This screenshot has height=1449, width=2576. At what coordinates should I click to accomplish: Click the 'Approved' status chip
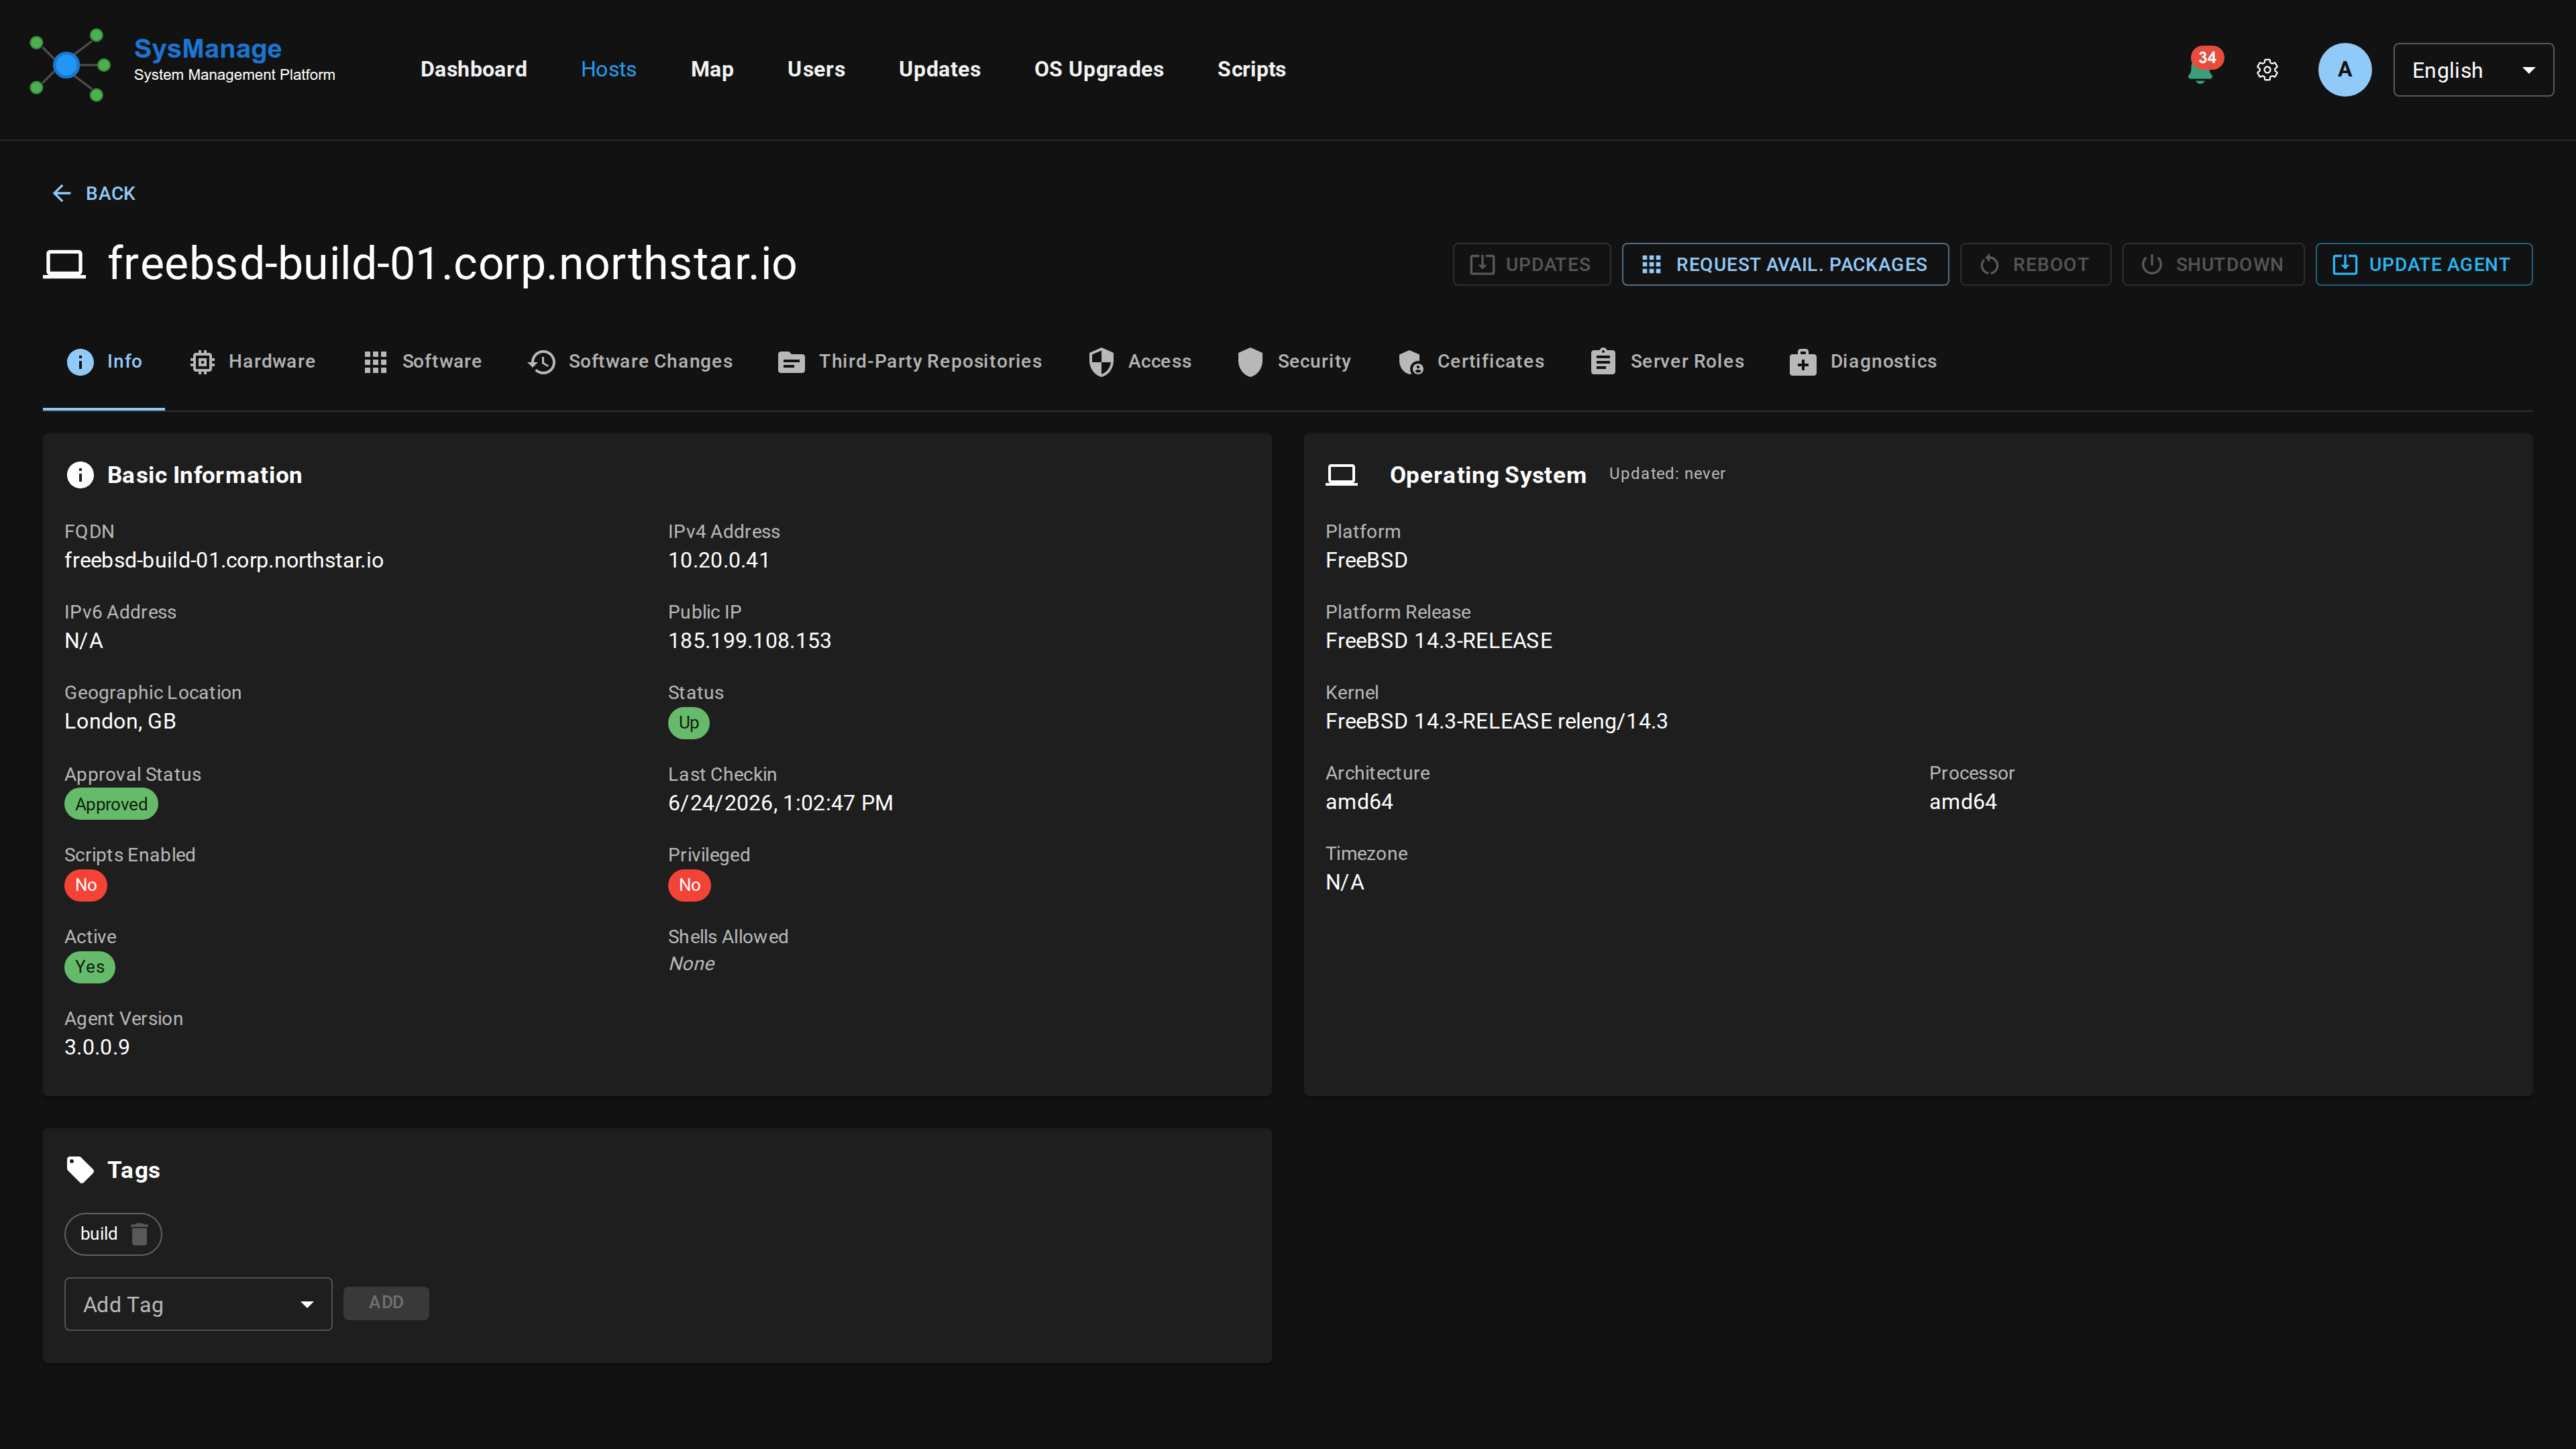tap(111, 804)
